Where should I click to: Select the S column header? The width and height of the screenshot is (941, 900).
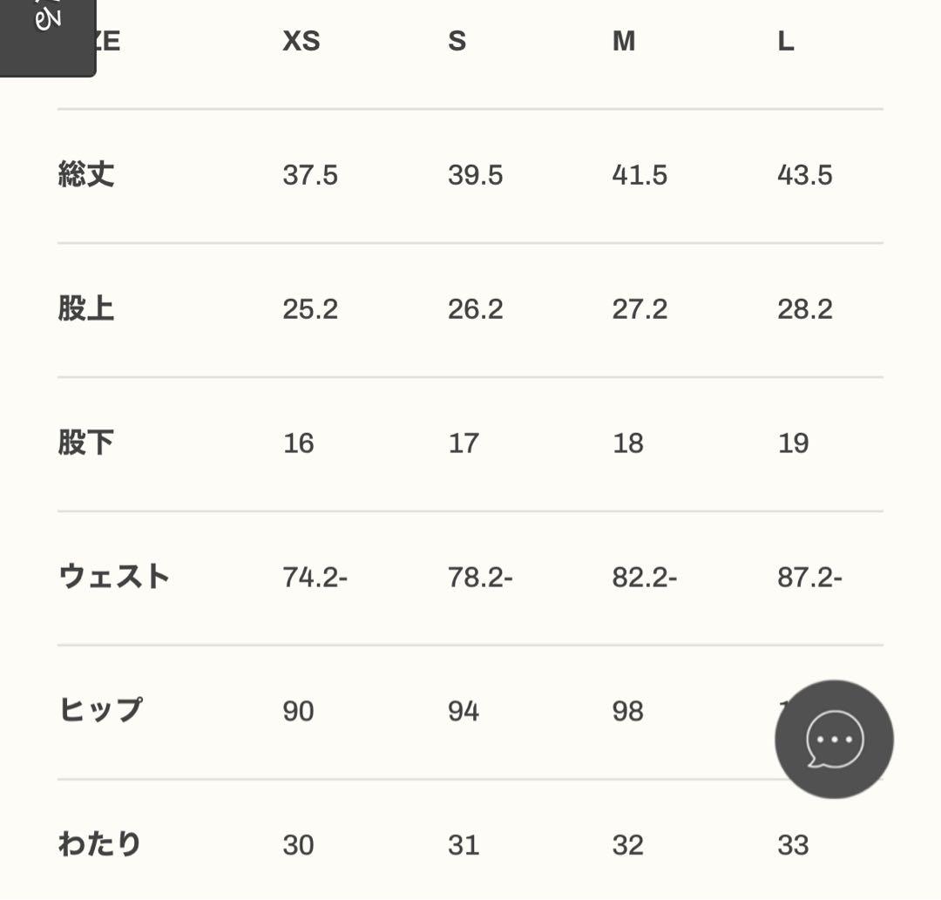[457, 40]
